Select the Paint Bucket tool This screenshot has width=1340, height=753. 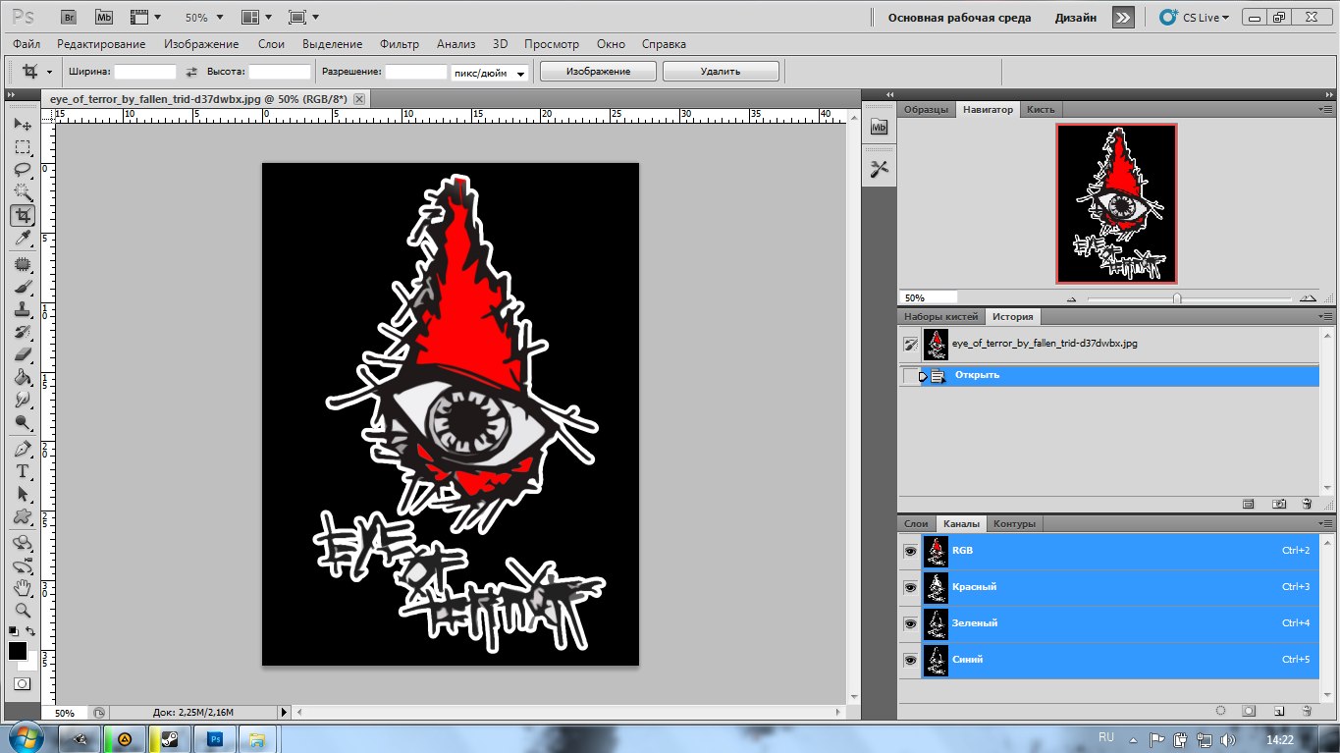[23, 378]
